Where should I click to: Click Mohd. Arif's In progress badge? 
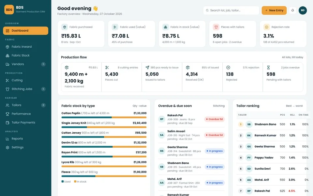click(x=215, y=183)
